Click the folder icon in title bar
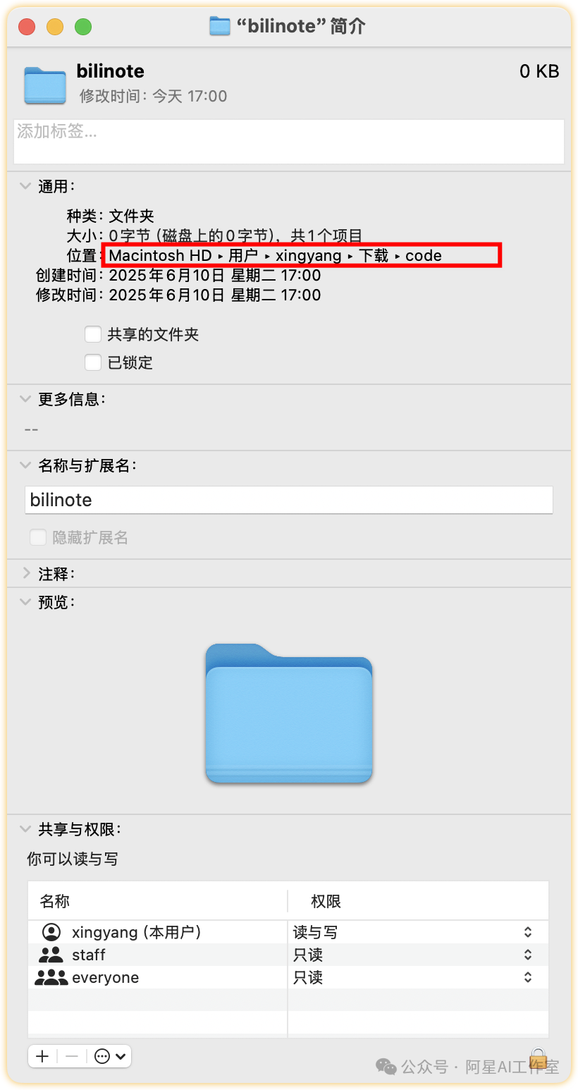Image resolution: width=578 pixels, height=1090 pixels. [220, 27]
